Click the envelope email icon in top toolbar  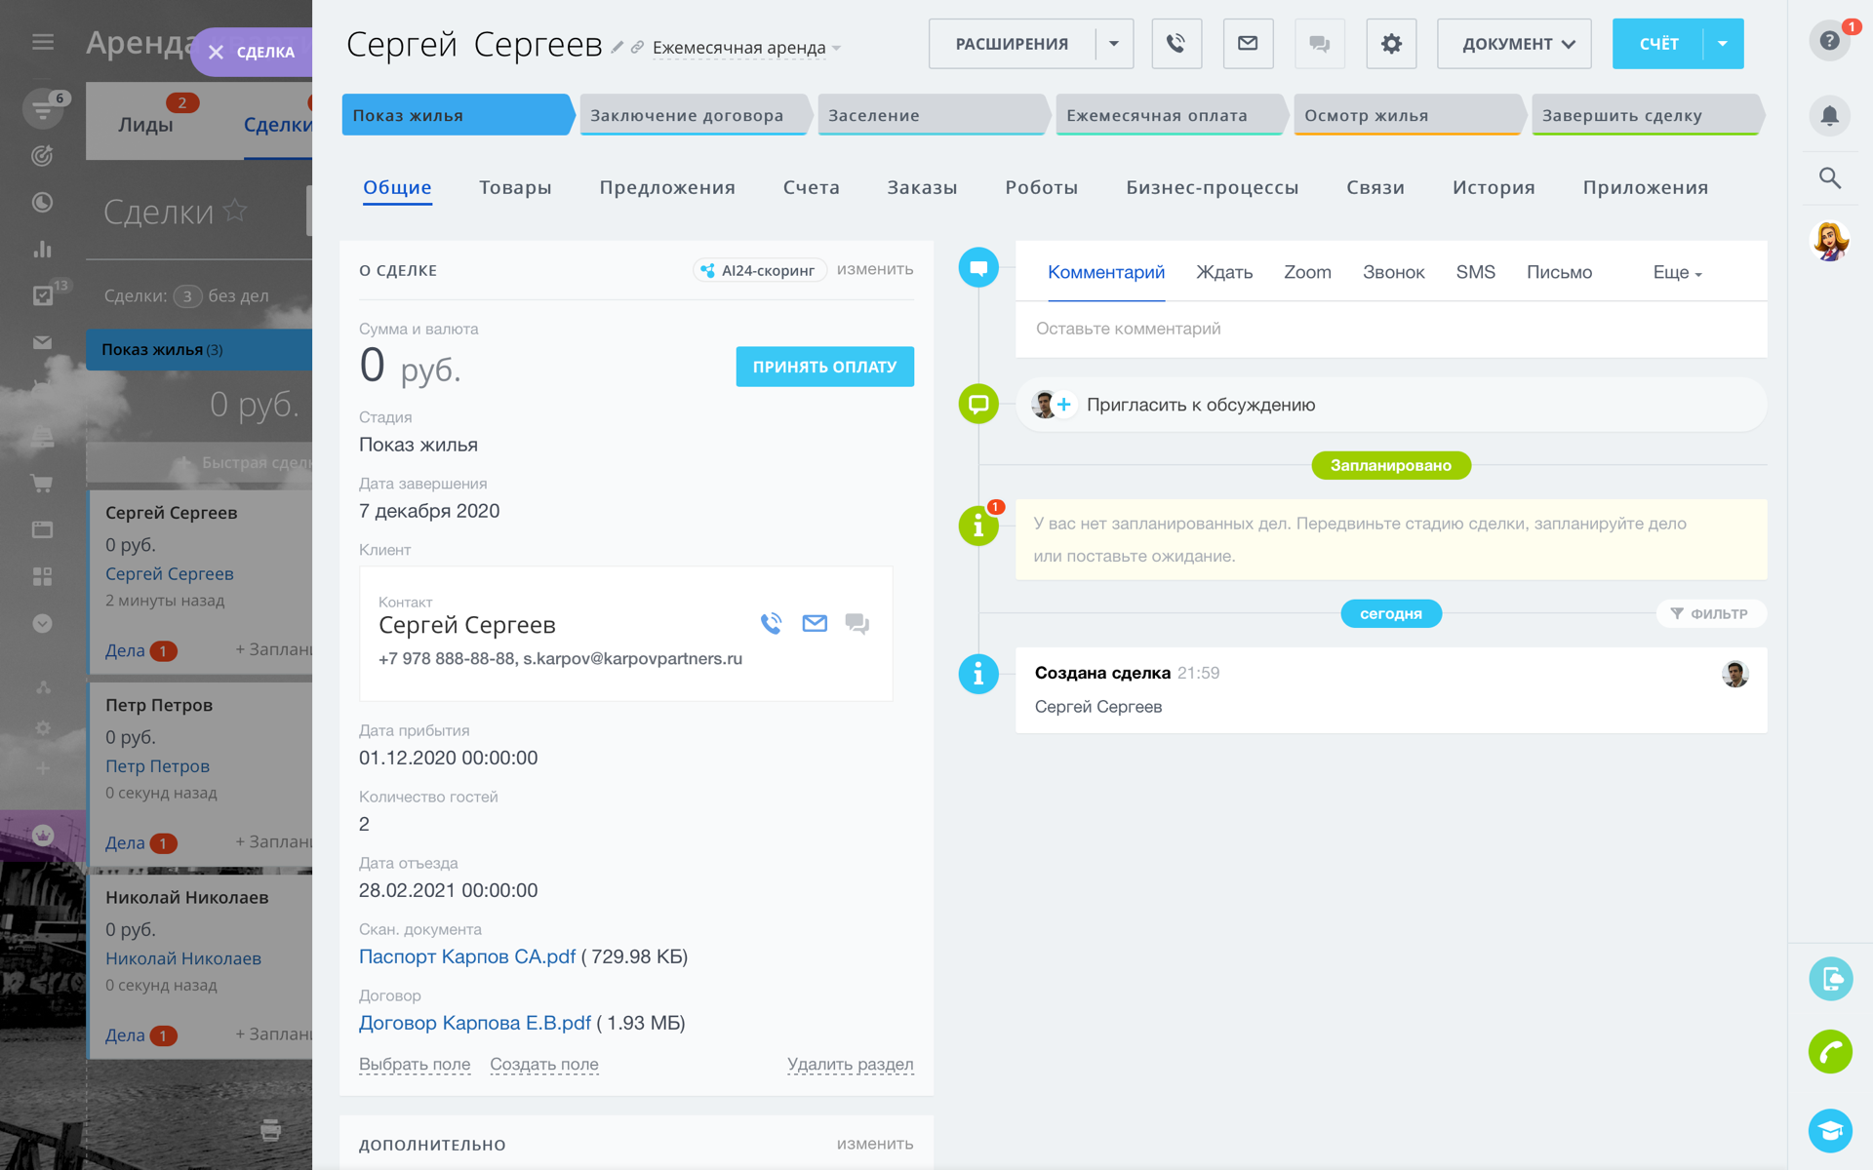click(x=1248, y=44)
